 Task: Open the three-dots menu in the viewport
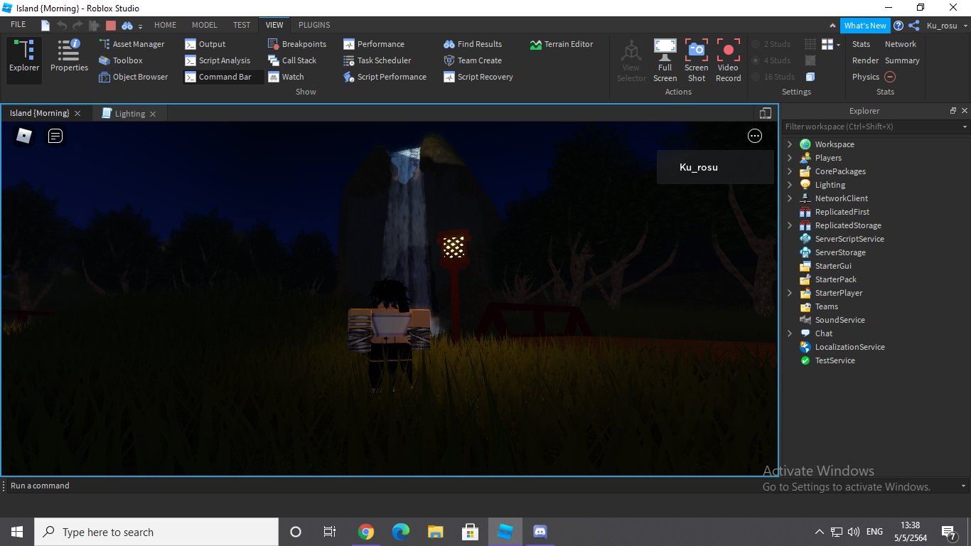pos(755,136)
